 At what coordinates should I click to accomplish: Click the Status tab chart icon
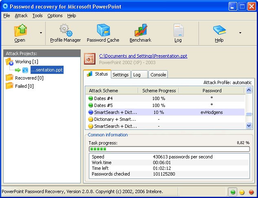point(90,74)
